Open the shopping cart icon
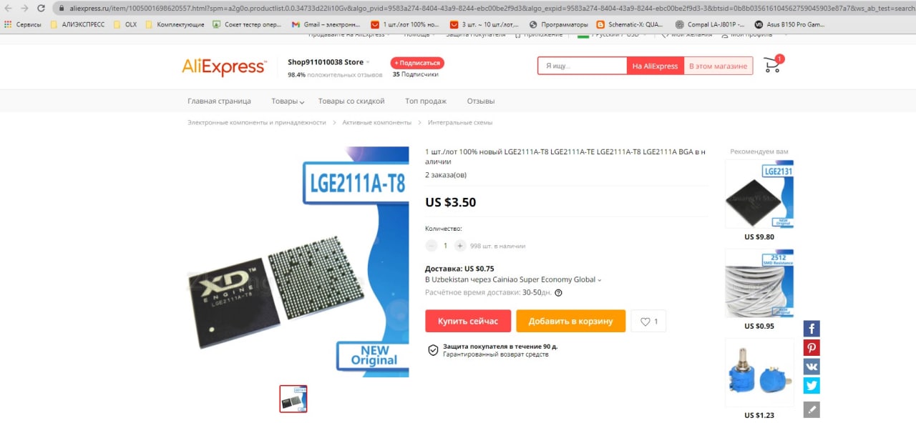This screenshot has width=916, height=423. tap(772, 66)
